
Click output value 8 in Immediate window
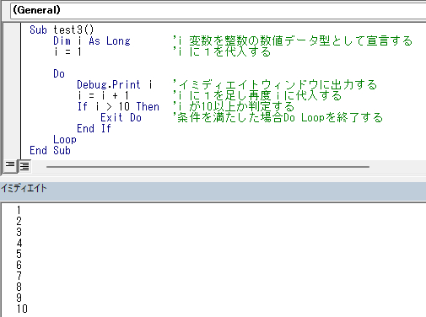coord(19,287)
